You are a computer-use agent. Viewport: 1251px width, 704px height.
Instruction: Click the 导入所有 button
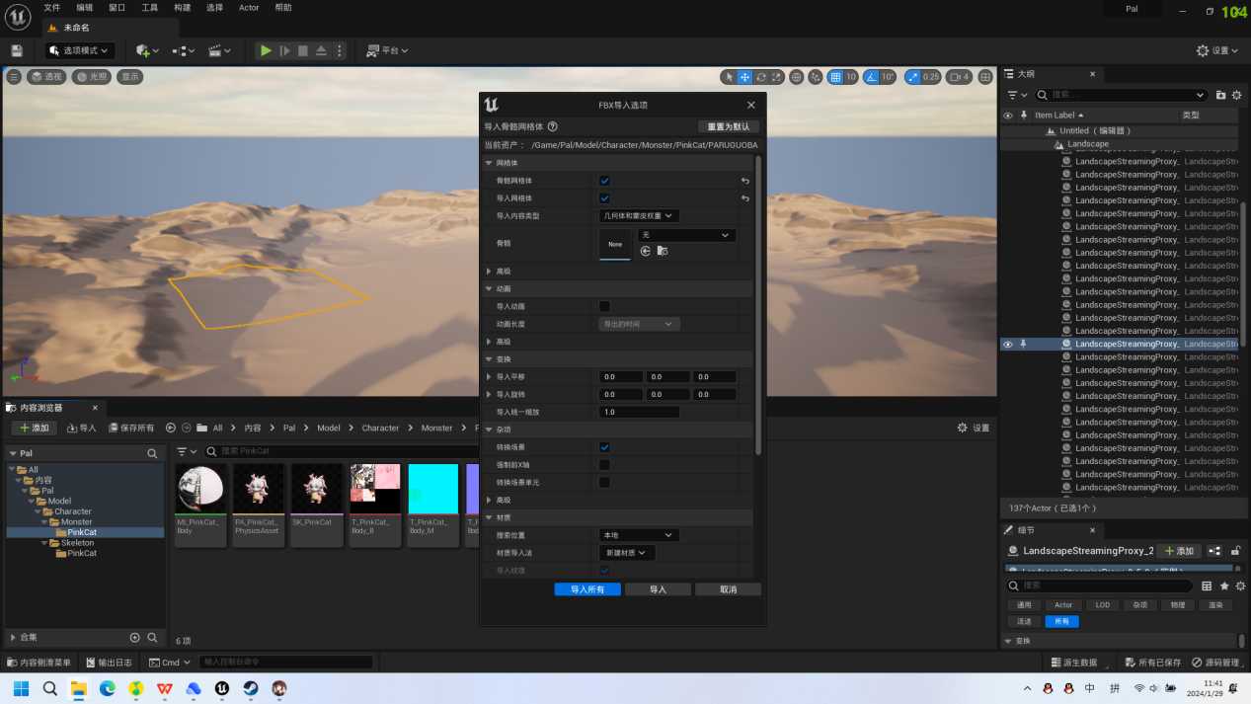[587, 589]
